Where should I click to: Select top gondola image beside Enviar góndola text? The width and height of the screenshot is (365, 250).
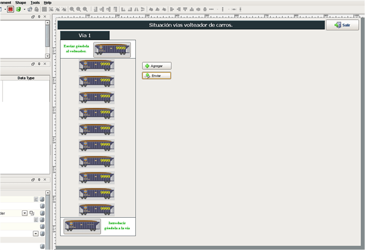112,49
